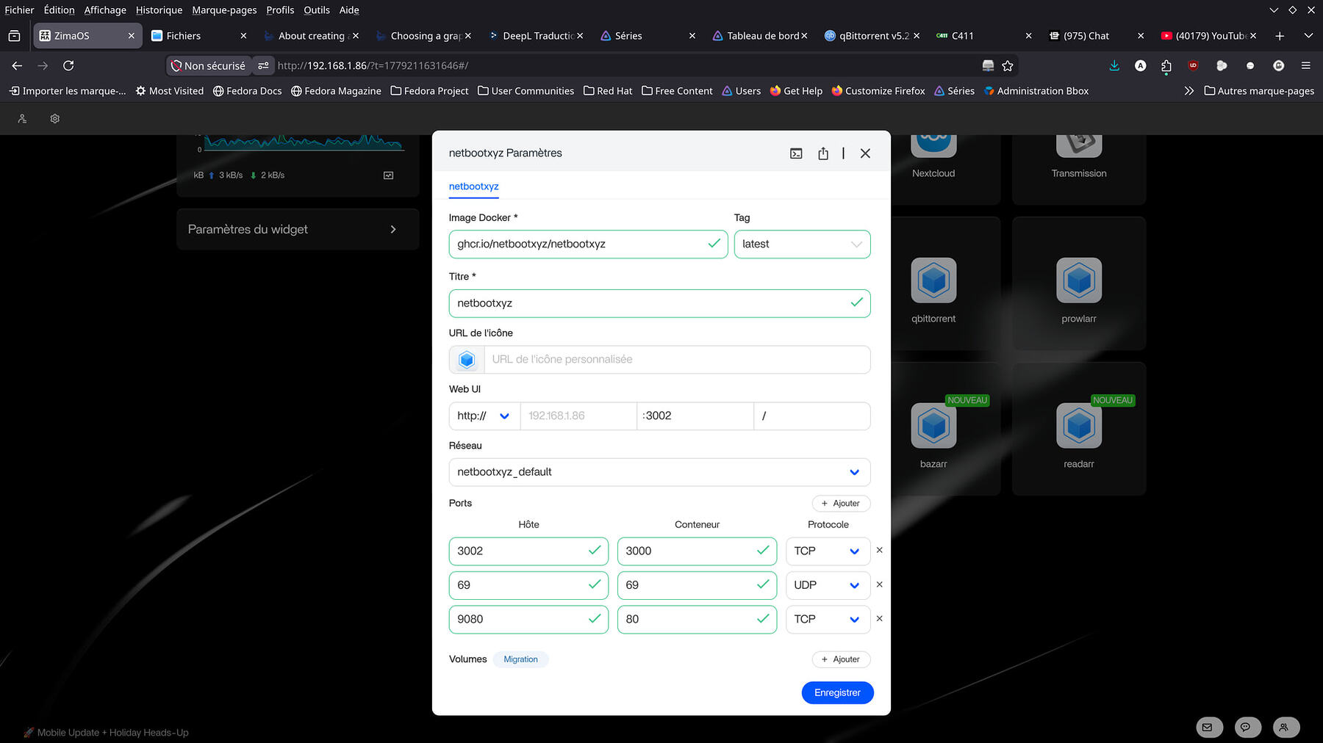The image size is (1323, 743).
Task: Click the chat bubble icon at the bottom right
Action: pyautogui.click(x=1246, y=727)
